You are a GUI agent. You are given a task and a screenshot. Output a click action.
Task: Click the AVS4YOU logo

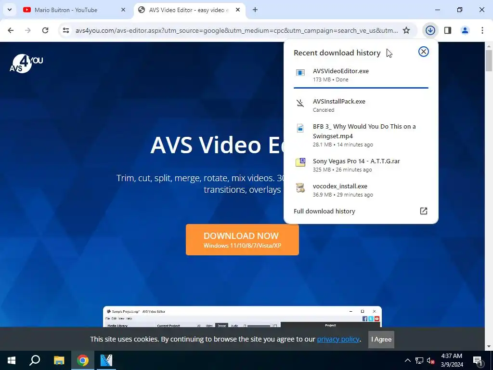tap(26, 63)
